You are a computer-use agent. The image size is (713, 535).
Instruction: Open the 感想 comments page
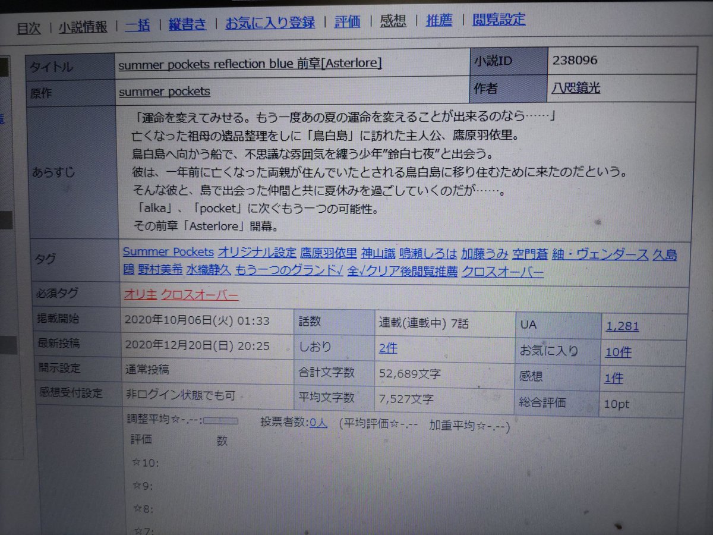pos(393,20)
